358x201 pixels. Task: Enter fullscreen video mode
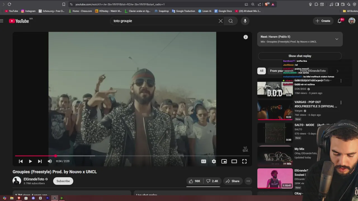[244, 161]
